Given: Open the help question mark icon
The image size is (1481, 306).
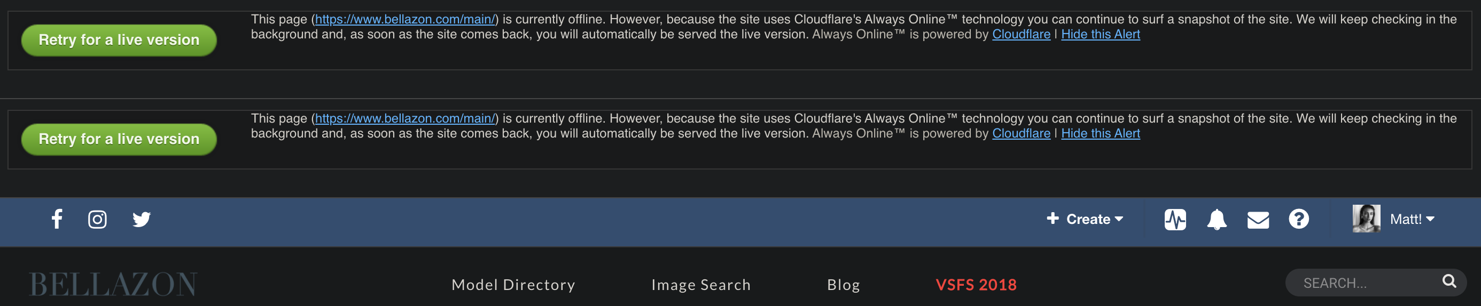Looking at the screenshot, I should 1299,219.
